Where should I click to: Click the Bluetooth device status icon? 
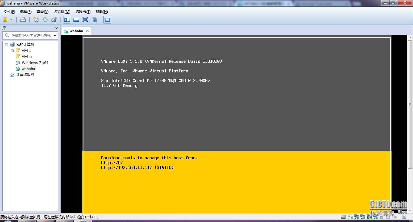(x=388, y=217)
